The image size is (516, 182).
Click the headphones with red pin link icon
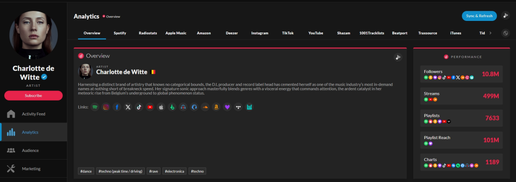183,107
